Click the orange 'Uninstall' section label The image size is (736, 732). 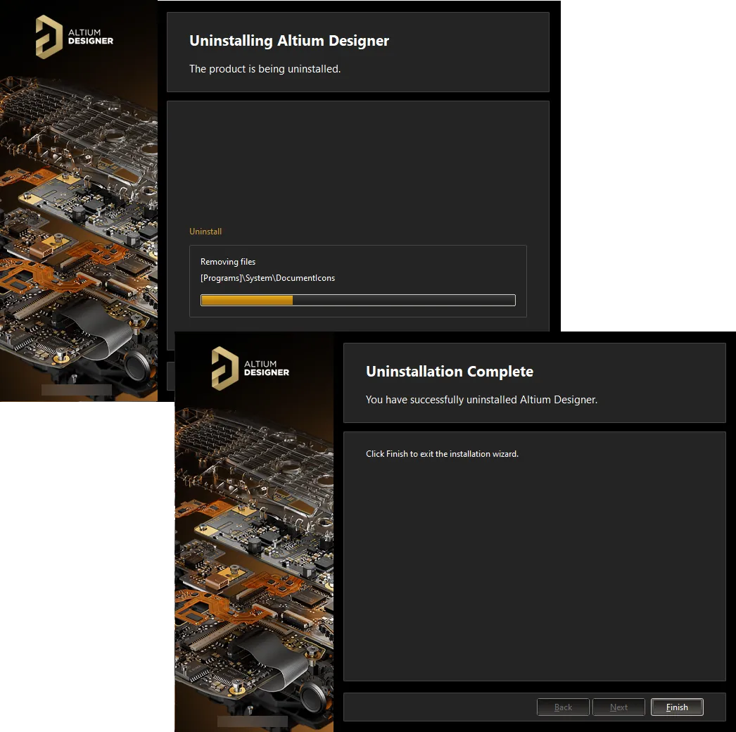pyautogui.click(x=205, y=232)
